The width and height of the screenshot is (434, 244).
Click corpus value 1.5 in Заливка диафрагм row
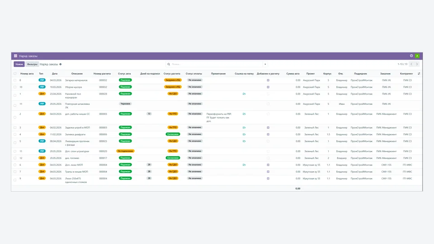pyautogui.click(x=328, y=135)
